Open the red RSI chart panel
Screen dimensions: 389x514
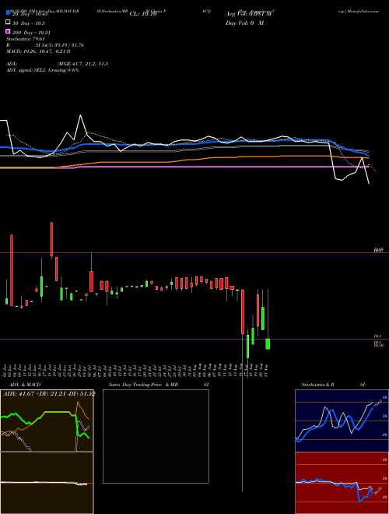[x=342, y=483]
